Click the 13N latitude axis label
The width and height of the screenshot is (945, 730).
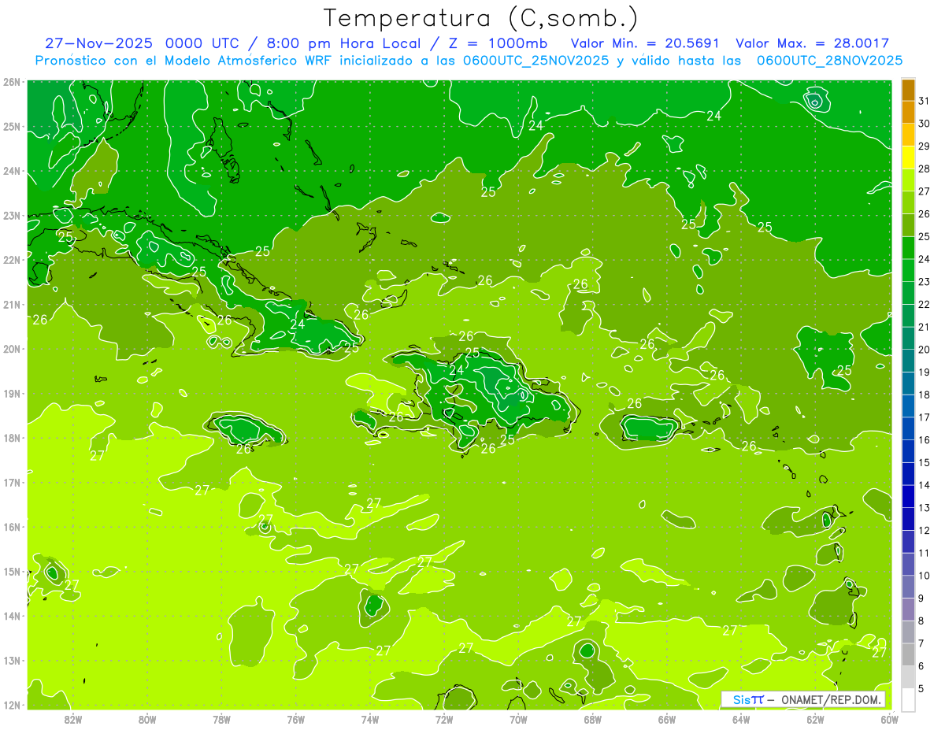coord(12,661)
